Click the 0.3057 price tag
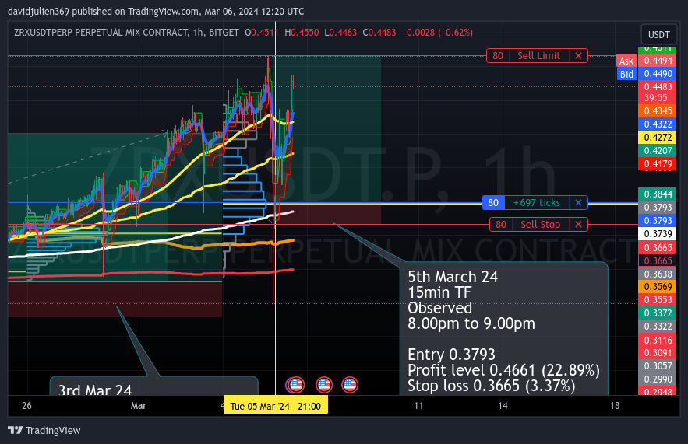 658,366
